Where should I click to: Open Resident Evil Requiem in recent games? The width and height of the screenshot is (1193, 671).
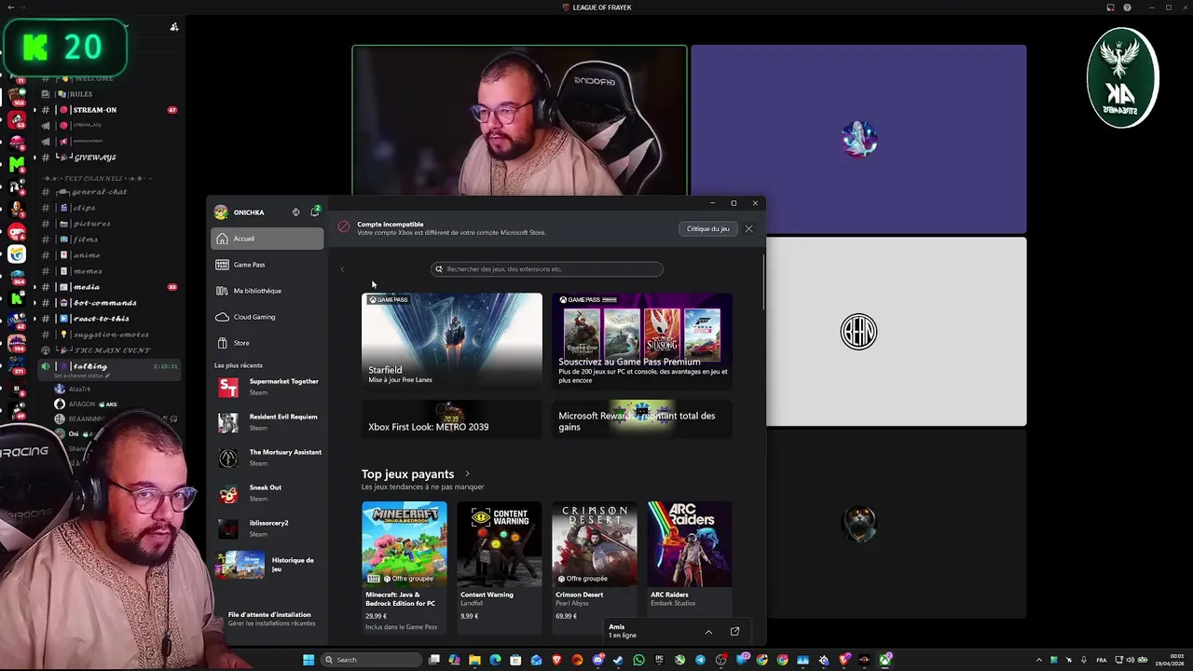point(268,422)
